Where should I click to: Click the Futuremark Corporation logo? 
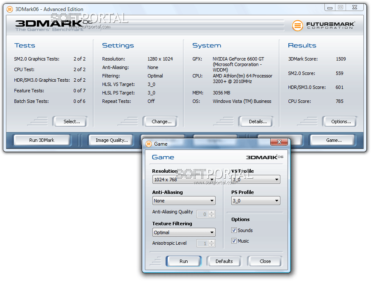(x=323, y=25)
